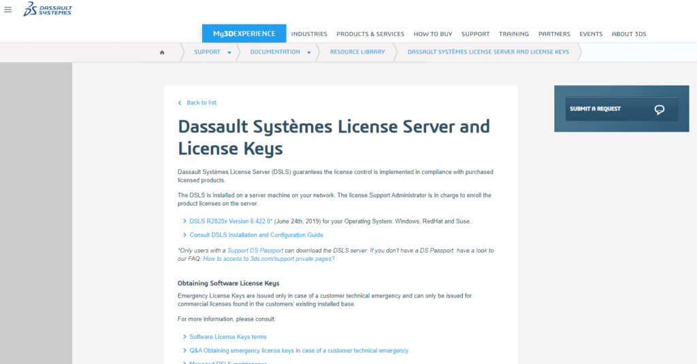Open How to access 3ds.com/support private pages link

click(269, 259)
